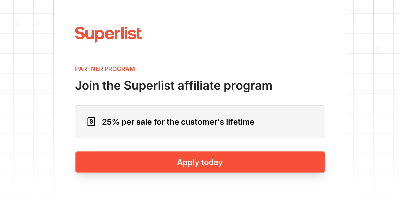This screenshot has width=400, height=210.
Task: Click the Superlist brand mark top left
Action: point(108,34)
